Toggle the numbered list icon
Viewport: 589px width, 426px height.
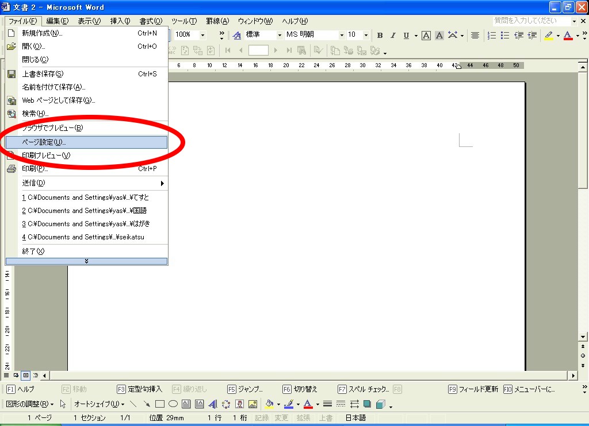pyautogui.click(x=491, y=35)
